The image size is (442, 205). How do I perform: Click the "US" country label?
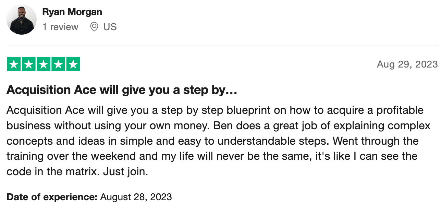click(110, 27)
